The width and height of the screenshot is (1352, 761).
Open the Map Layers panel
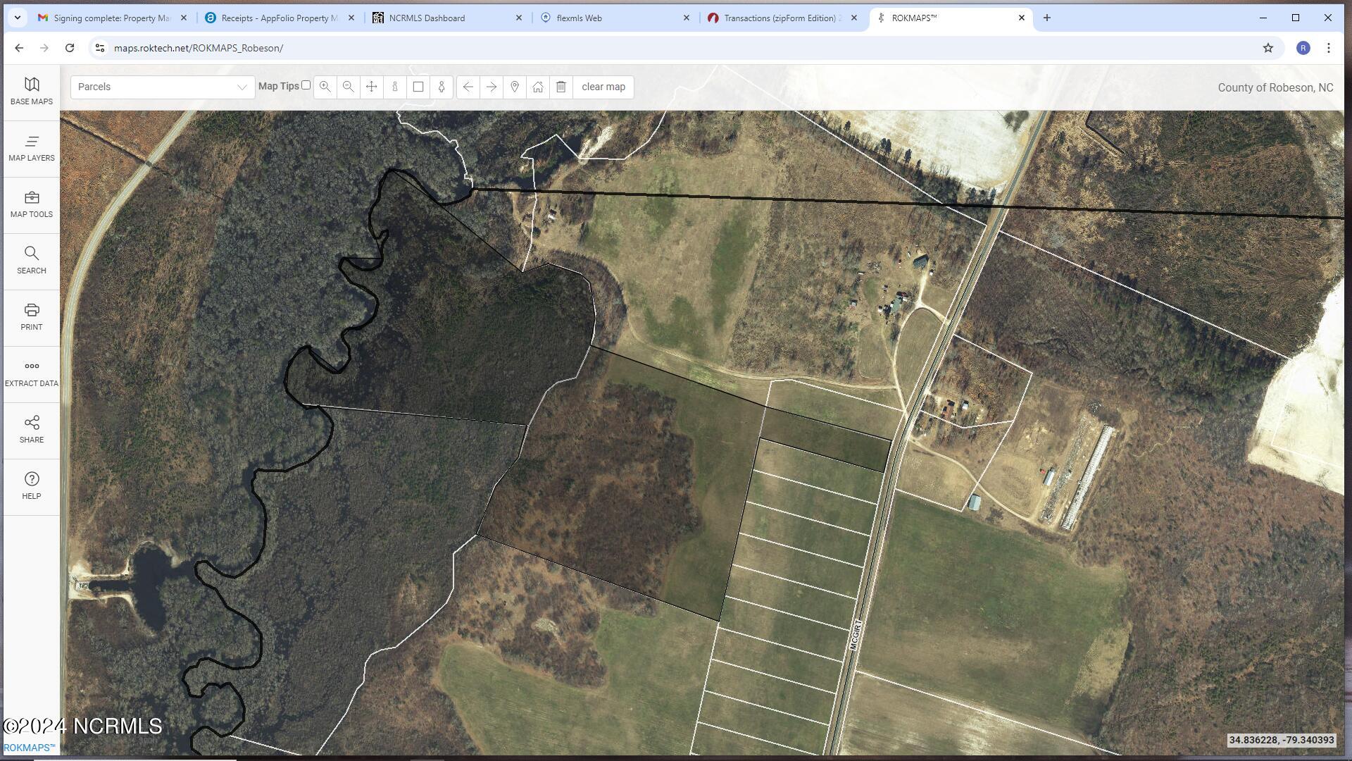[32, 147]
